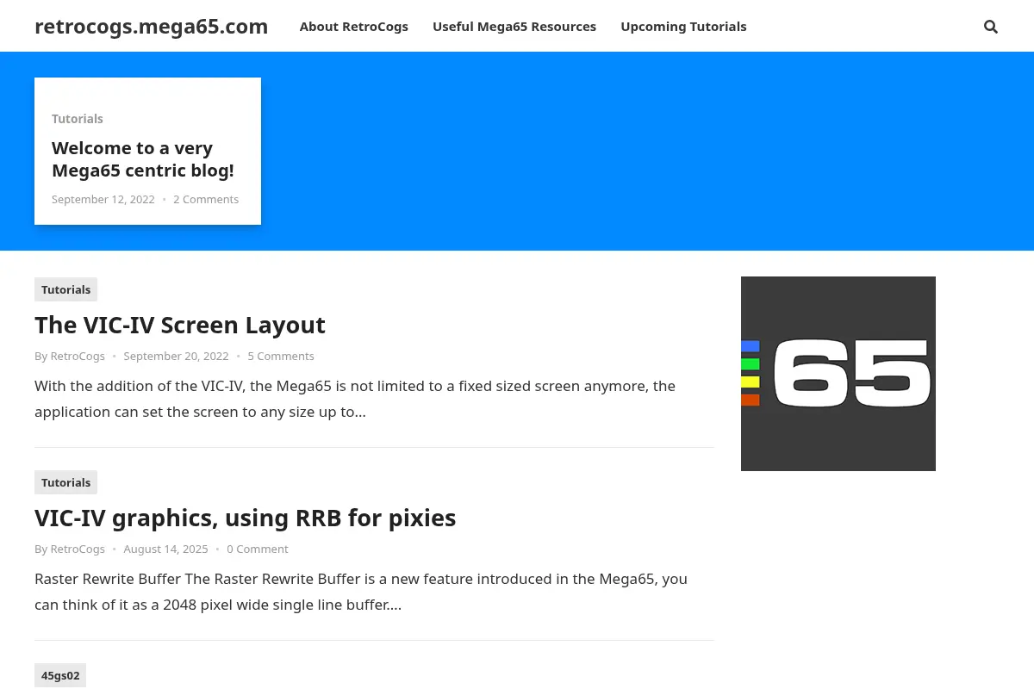Open the 0 Comment link

coord(258,549)
